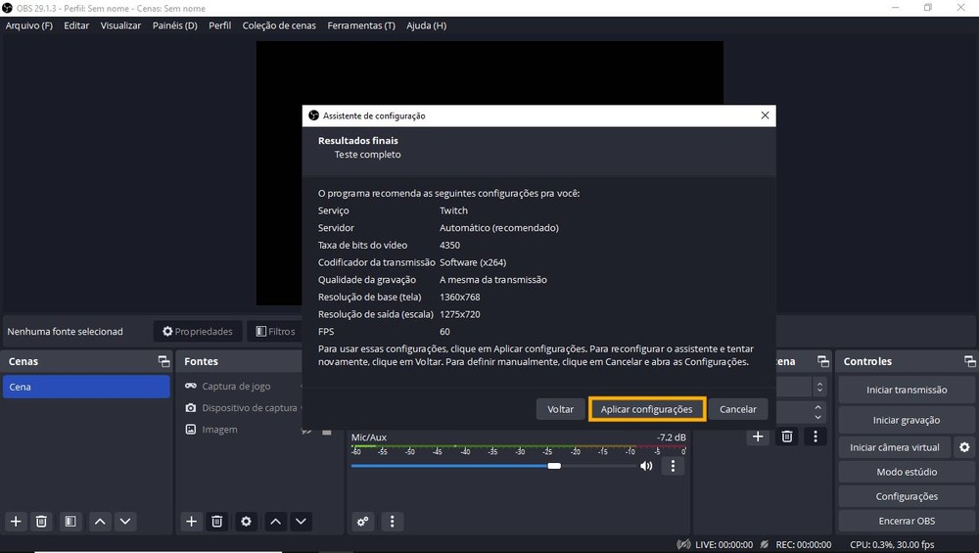Move the scene up in the Cenas list
Image resolution: width=979 pixels, height=553 pixels.
tap(100, 521)
